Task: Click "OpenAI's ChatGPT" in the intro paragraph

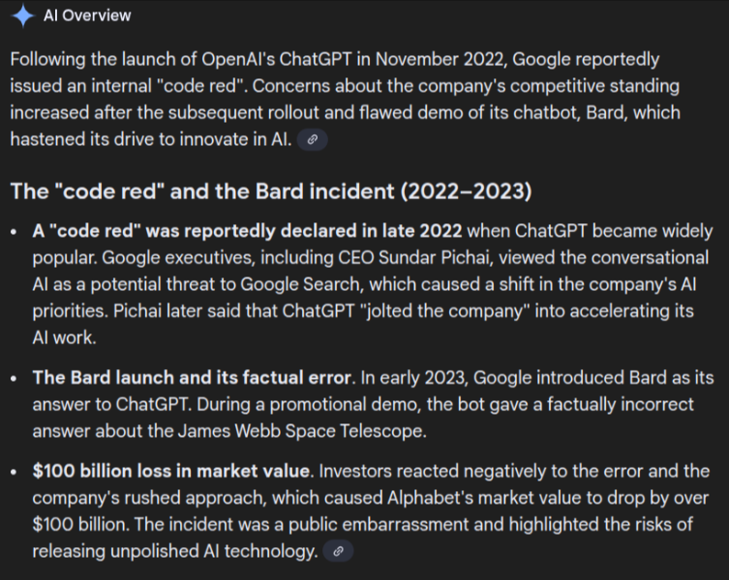Action: pyautogui.click(x=224, y=58)
